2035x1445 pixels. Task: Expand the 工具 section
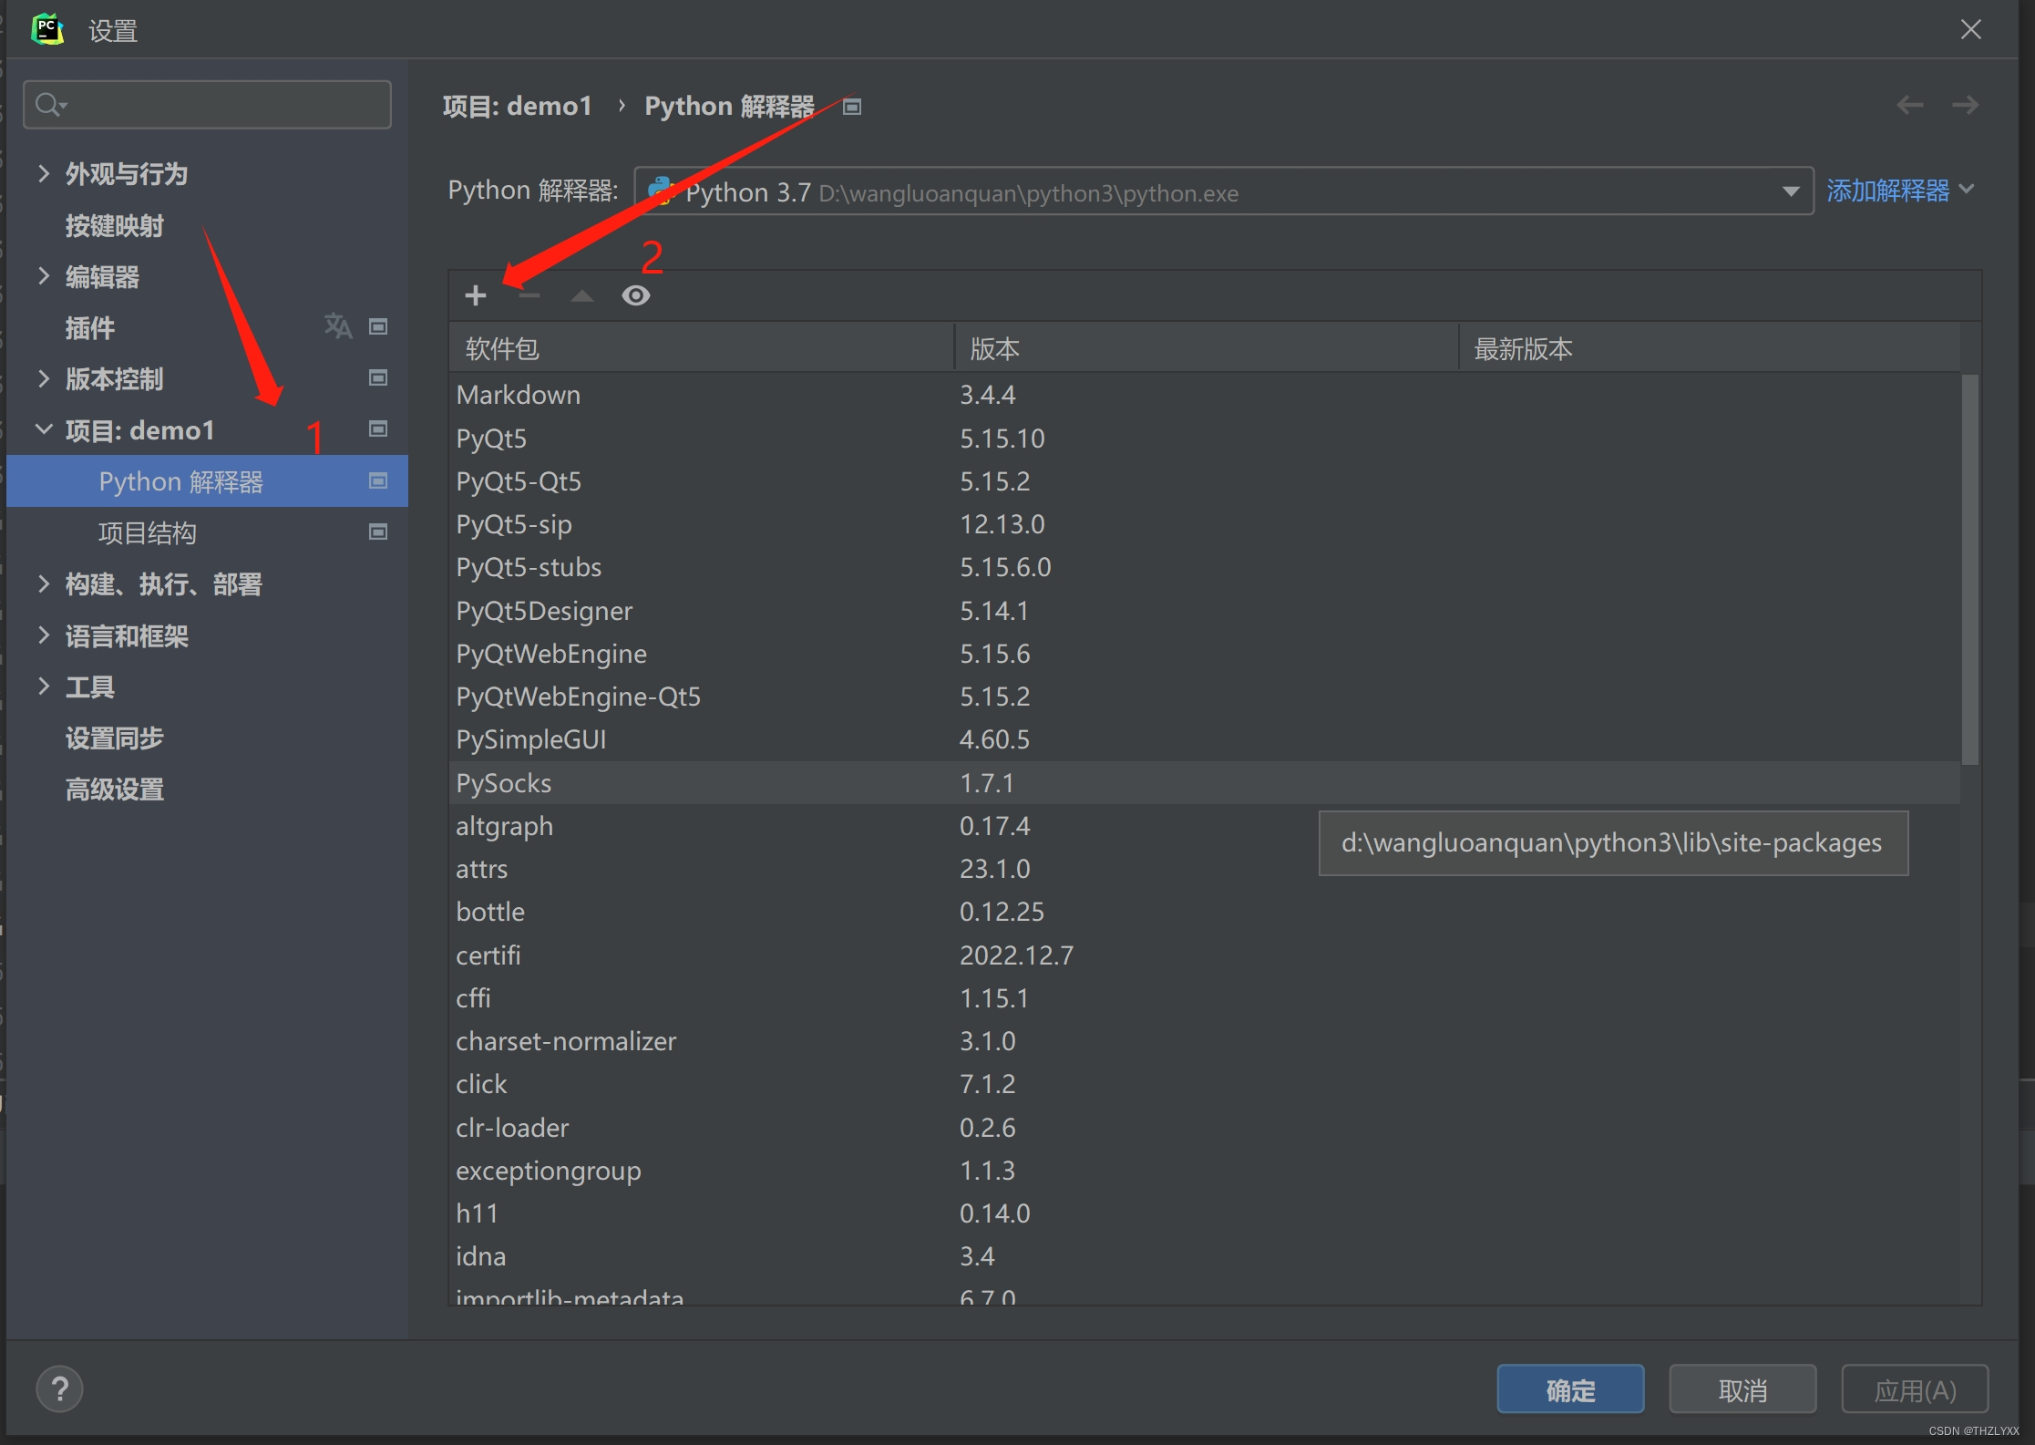(x=43, y=686)
